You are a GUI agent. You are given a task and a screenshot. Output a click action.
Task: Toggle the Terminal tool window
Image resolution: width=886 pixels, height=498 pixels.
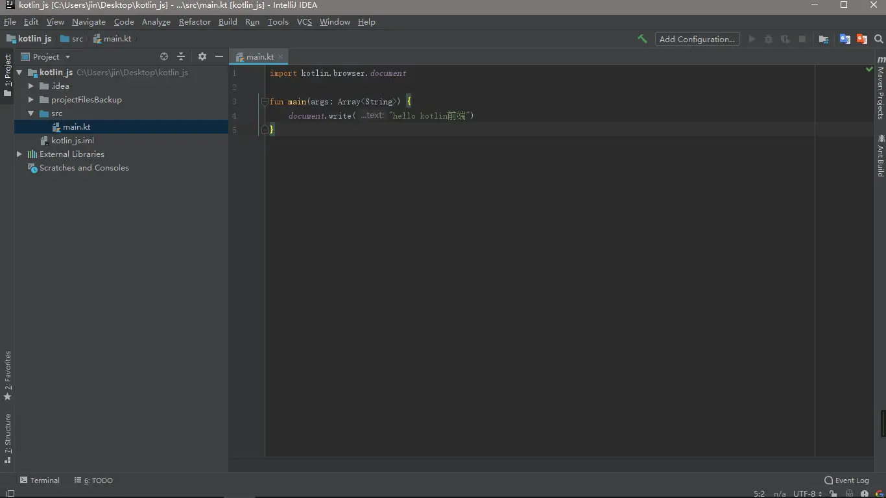click(40, 480)
